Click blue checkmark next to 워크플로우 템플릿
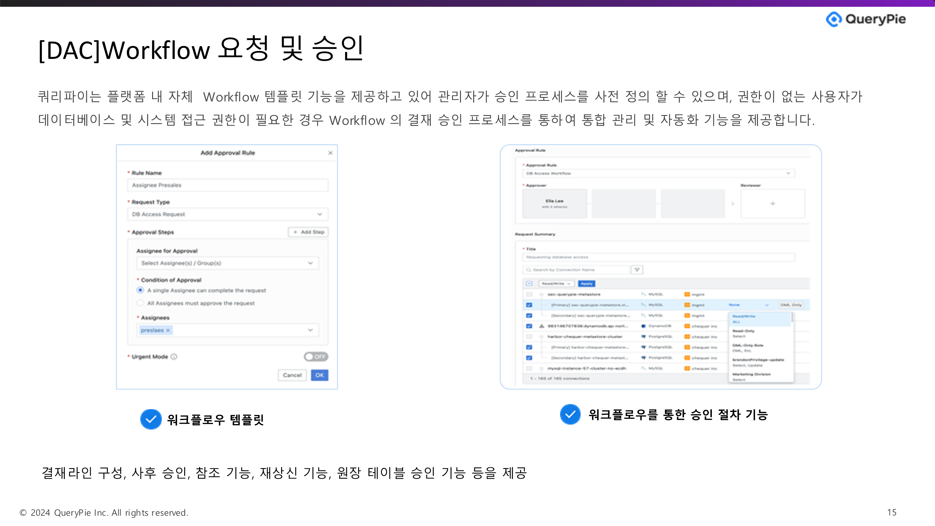 (151, 419)
